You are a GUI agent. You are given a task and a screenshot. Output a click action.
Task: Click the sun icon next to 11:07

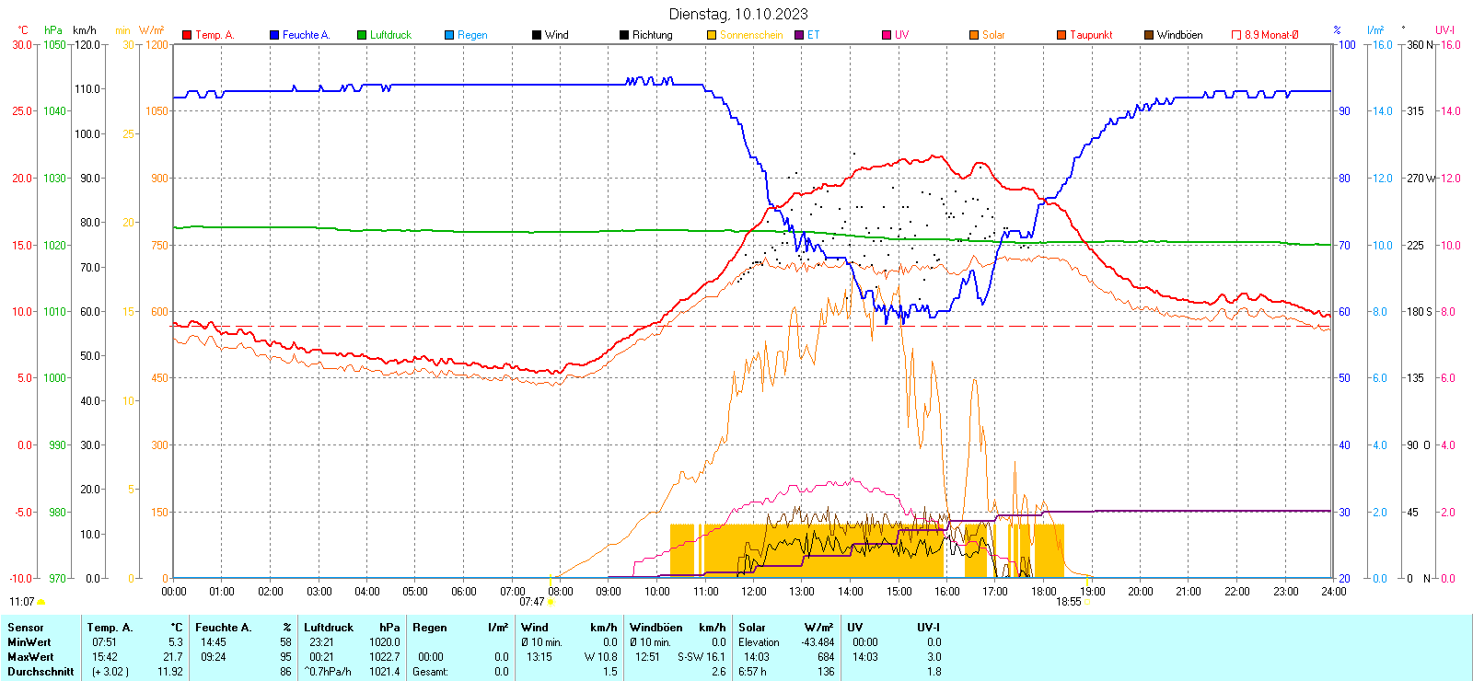41,602
